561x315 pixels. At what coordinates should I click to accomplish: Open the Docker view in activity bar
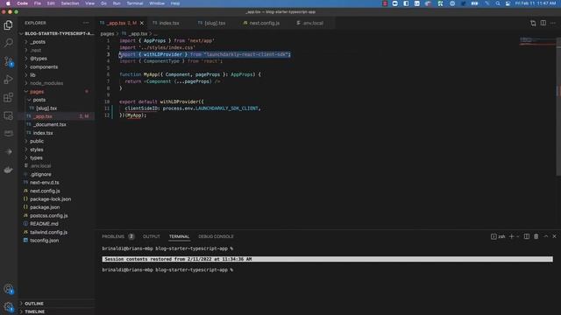8,170
